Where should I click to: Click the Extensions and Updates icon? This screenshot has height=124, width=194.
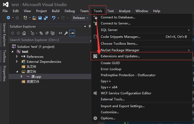(95, 56)
